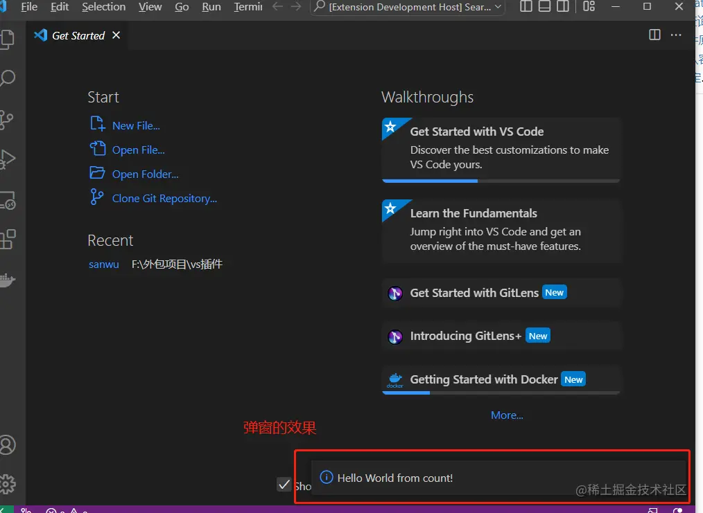Open recent folder sanwu
Viewport: 703px width, 513px height.
103,264
